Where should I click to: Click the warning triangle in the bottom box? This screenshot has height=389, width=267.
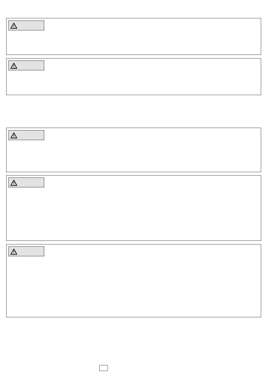[x=13, y=252]
